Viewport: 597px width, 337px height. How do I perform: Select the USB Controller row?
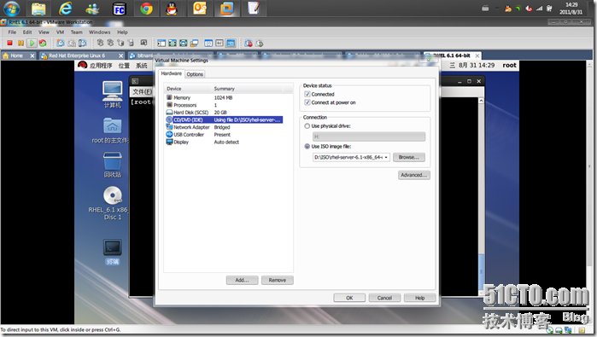pos(224,135)
